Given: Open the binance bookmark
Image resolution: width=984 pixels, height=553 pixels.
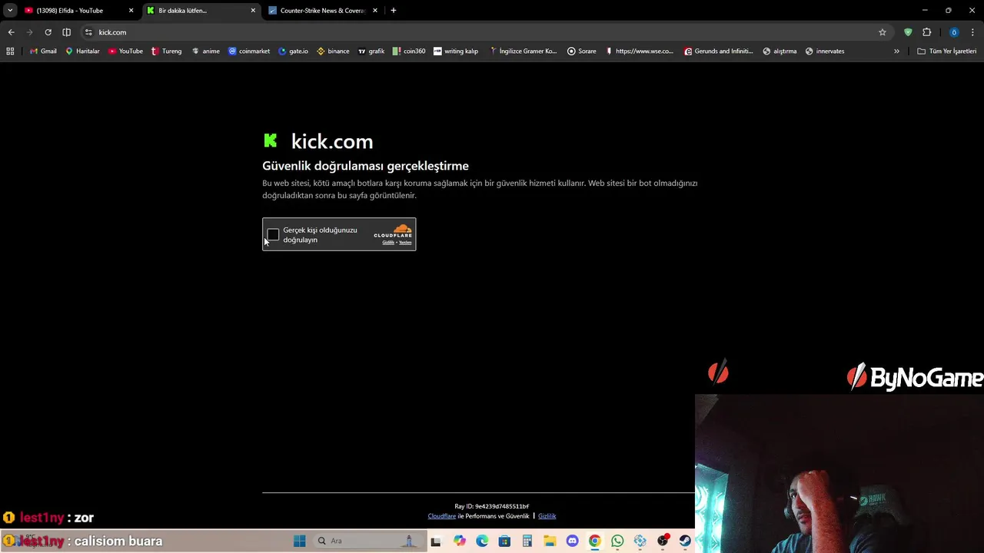Looking at the screenshot, I should click(x=333, y=51).
